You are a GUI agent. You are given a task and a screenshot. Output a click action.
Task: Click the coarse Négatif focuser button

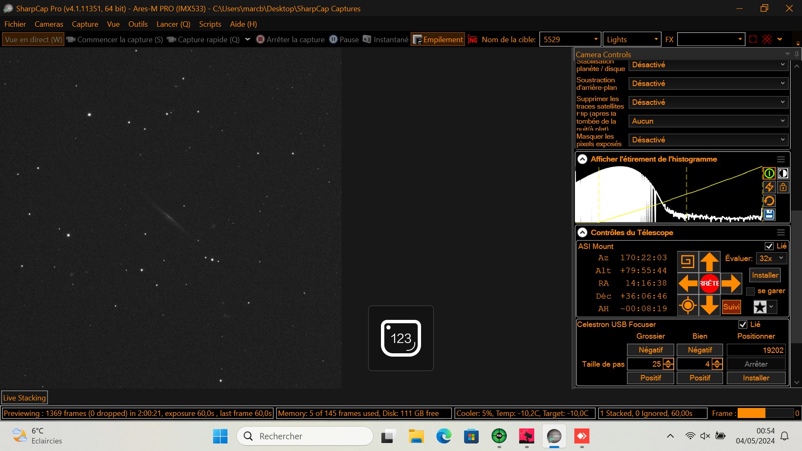coord(650,350)
